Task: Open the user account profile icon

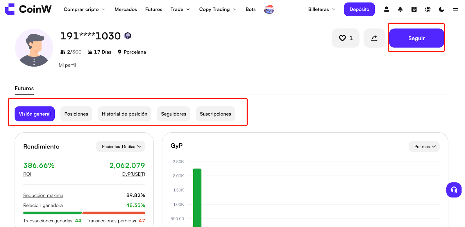Action: click(386, 9)
